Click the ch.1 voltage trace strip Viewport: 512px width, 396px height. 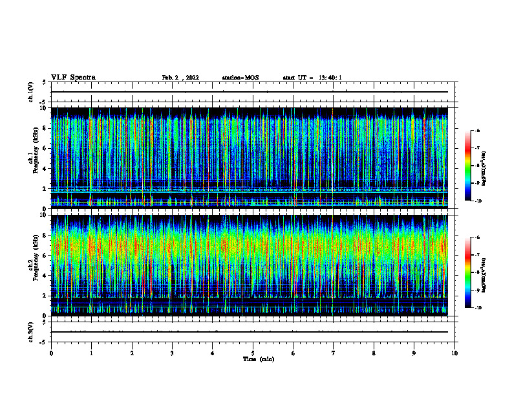click(x=253, y=92)
